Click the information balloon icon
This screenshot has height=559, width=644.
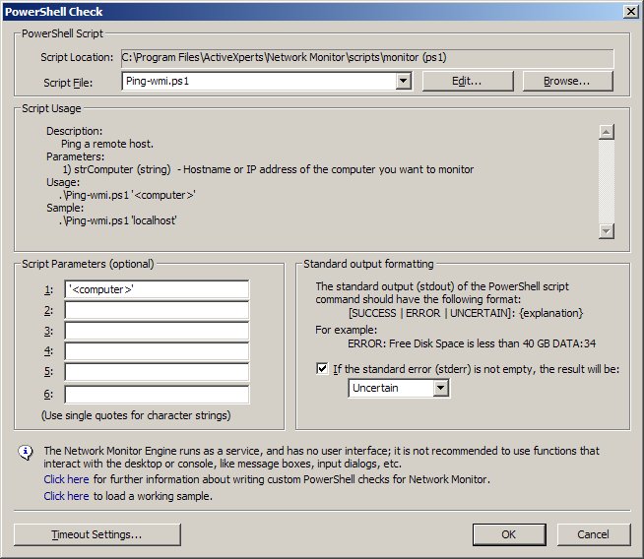pyautogui.click(x=26, y=453)
